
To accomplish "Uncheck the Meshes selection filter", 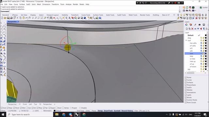I will tap(186, 90).
